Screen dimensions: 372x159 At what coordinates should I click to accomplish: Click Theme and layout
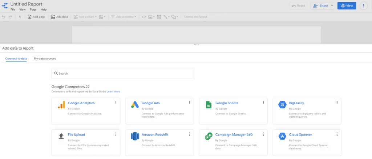[x=195, y=17]
